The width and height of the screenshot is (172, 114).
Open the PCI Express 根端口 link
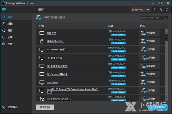[x=56, y=50]
